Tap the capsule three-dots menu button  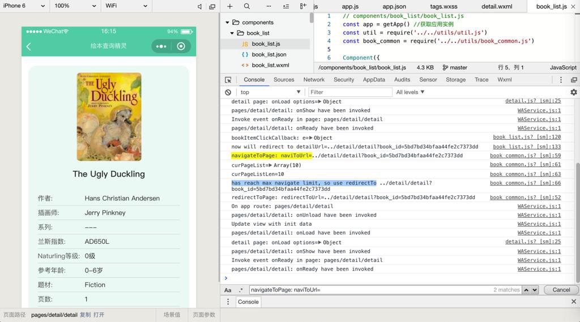point(161,46)
